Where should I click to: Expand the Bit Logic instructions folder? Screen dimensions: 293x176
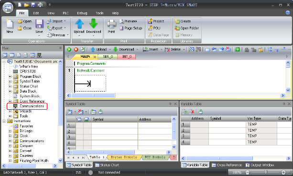(x=10, y=131)
